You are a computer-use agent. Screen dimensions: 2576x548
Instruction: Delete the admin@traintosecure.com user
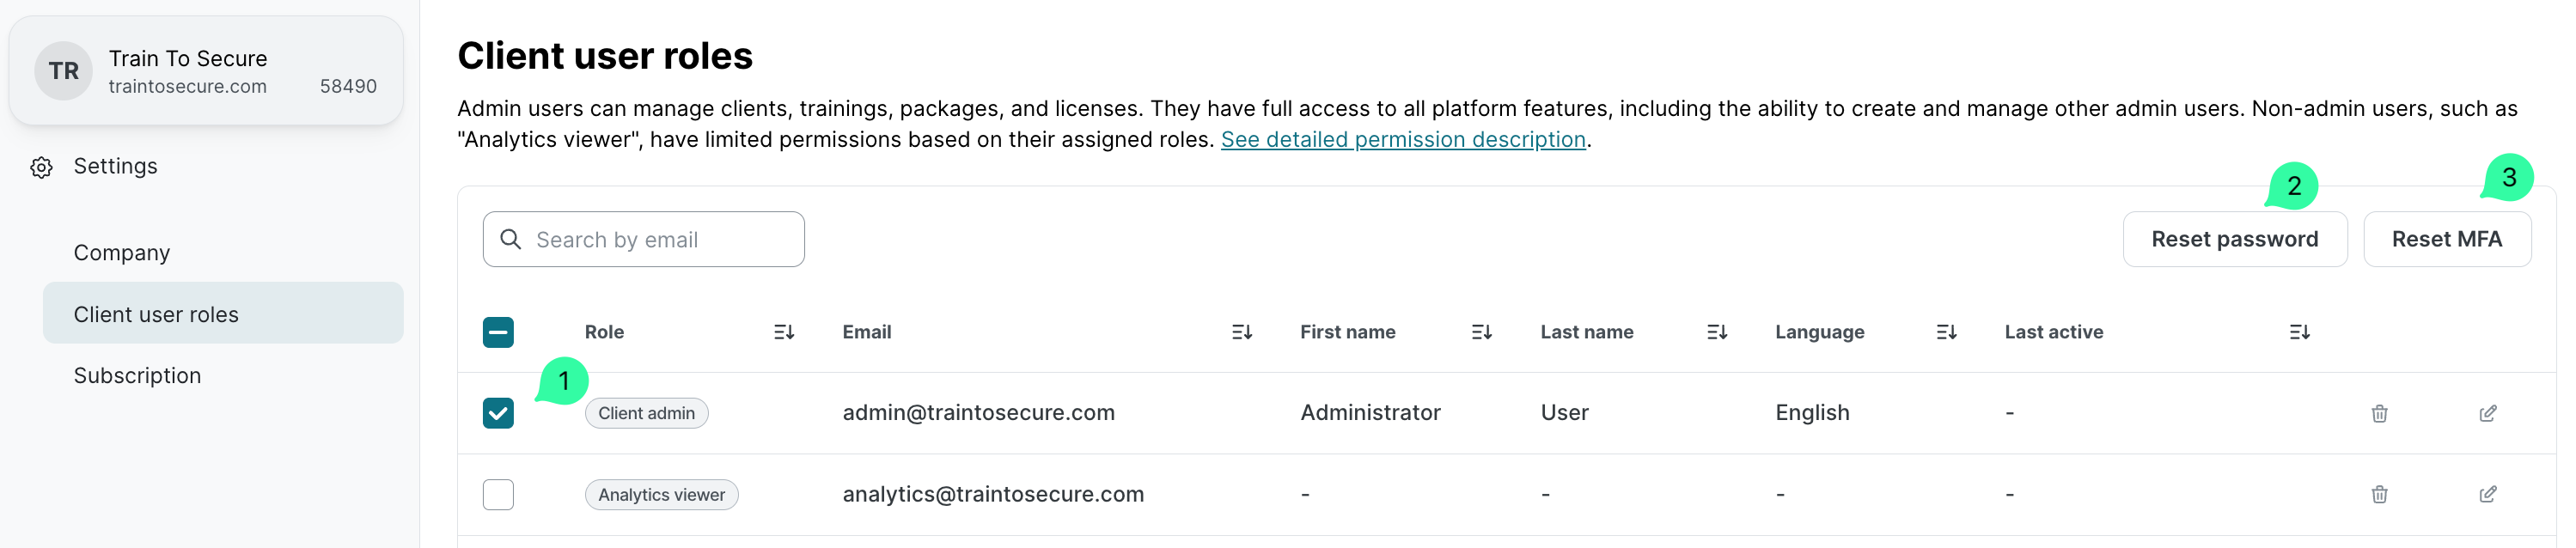point(2379,413)
